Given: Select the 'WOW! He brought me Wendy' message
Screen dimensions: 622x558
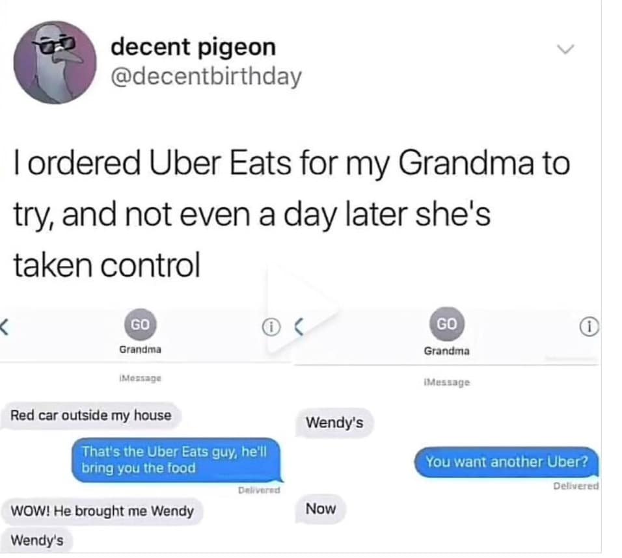Looking at the screenshot, I should click(102, 511).
